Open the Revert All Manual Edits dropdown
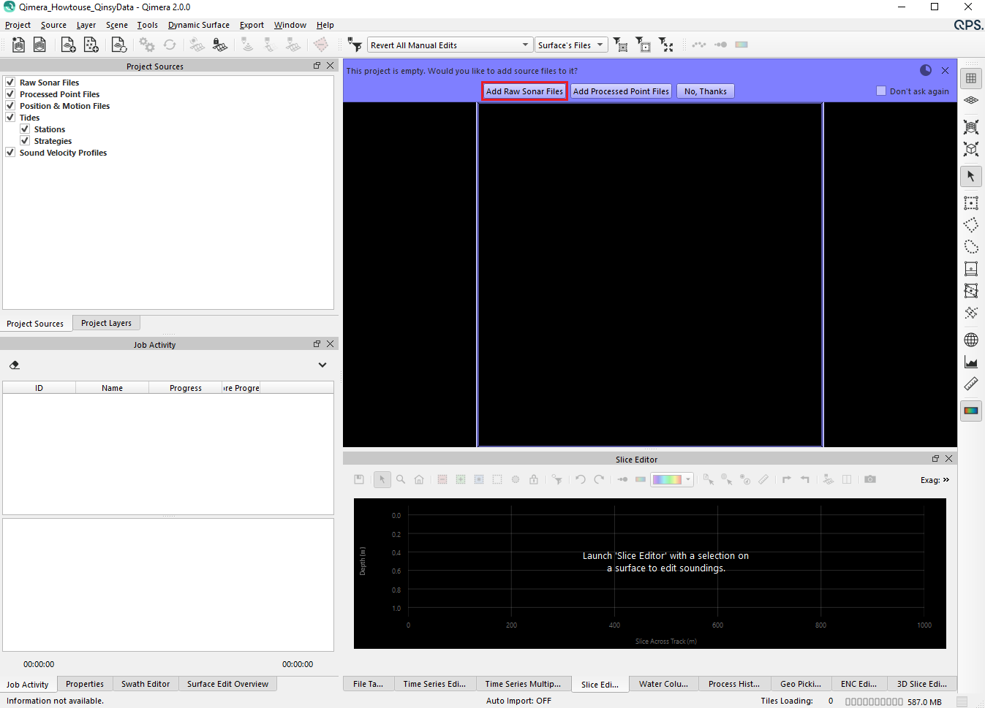Viewport: 985px width, 708px height. coord(450,45)
